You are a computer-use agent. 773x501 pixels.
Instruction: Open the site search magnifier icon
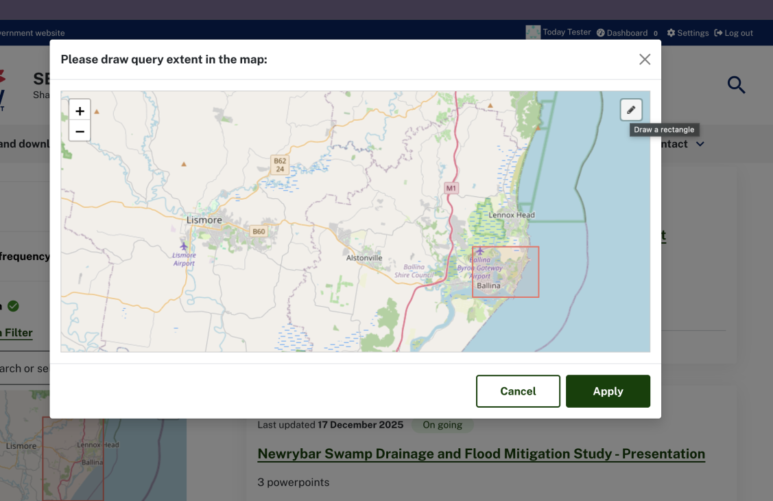point(736,85)
